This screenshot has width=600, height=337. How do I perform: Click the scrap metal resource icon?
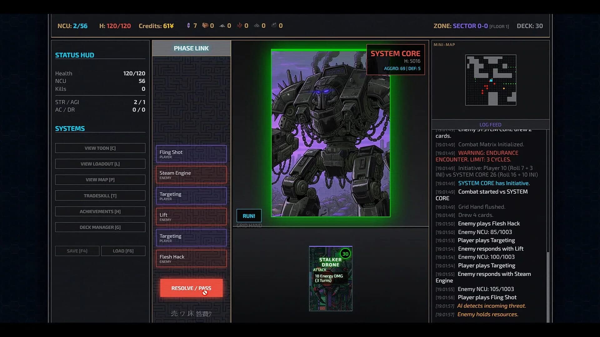[274, 26]
